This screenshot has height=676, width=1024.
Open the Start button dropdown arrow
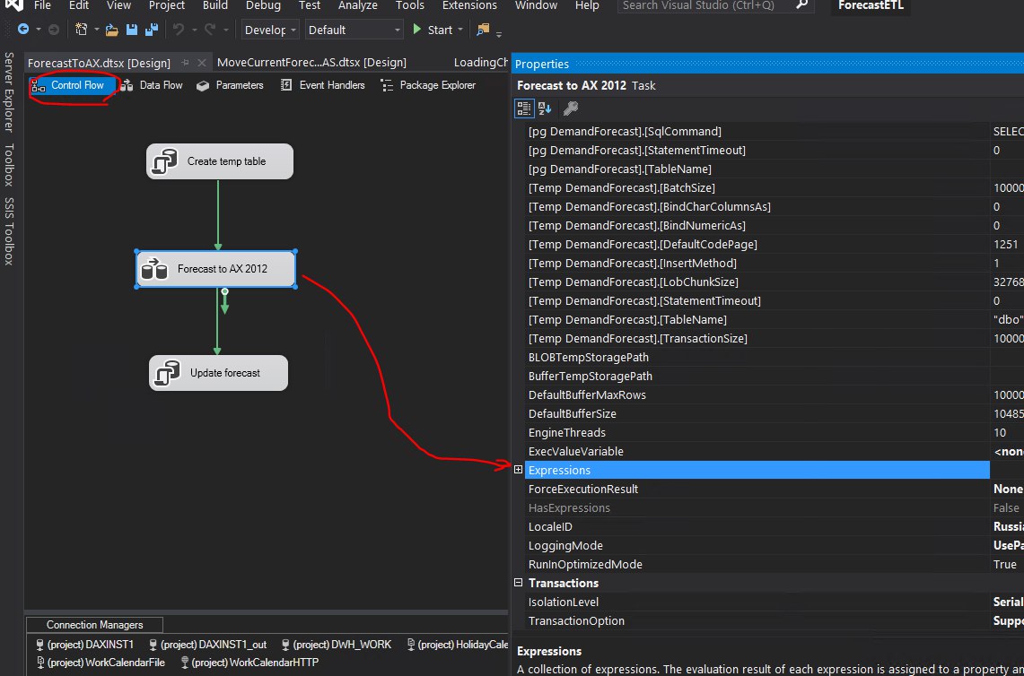pos(461,30)
